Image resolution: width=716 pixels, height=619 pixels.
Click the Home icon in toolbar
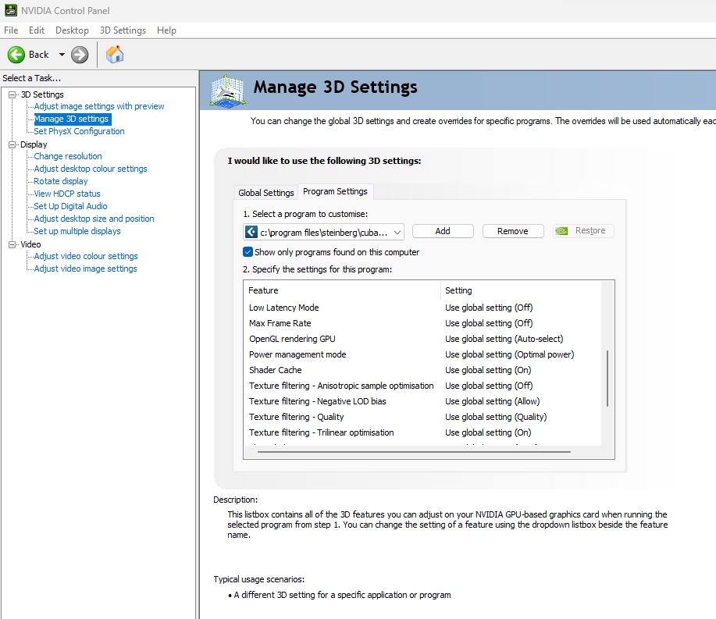pyautogui.click(x=115, y=55)
